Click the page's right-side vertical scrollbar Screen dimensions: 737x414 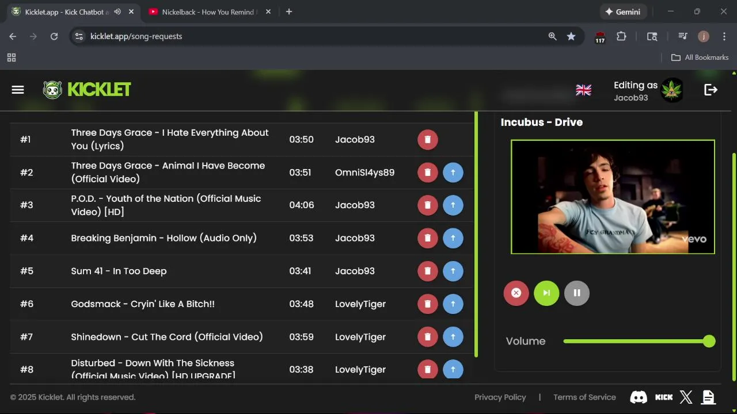point(734,266)
